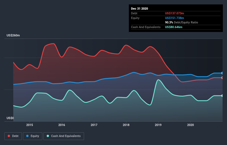Click the US$137.073m debt value
The width and height of the screenshot is (227, 145).
174,13
